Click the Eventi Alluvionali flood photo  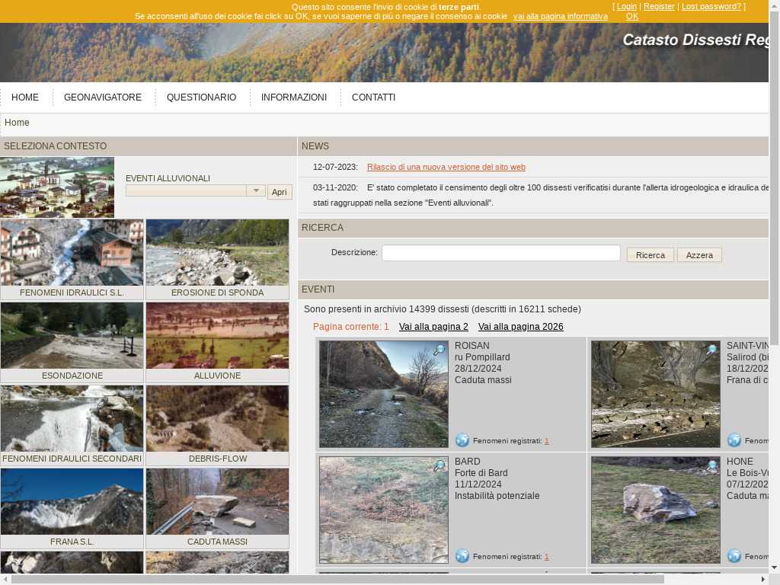tap(57, 187)
